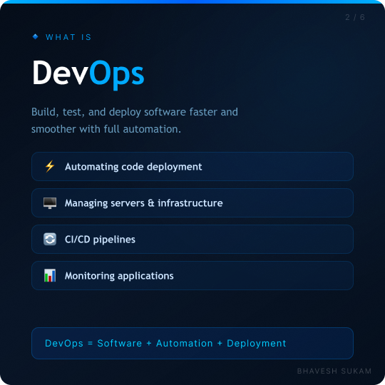
Task: Select the word Software in the formula
Action: coord(120,343)
